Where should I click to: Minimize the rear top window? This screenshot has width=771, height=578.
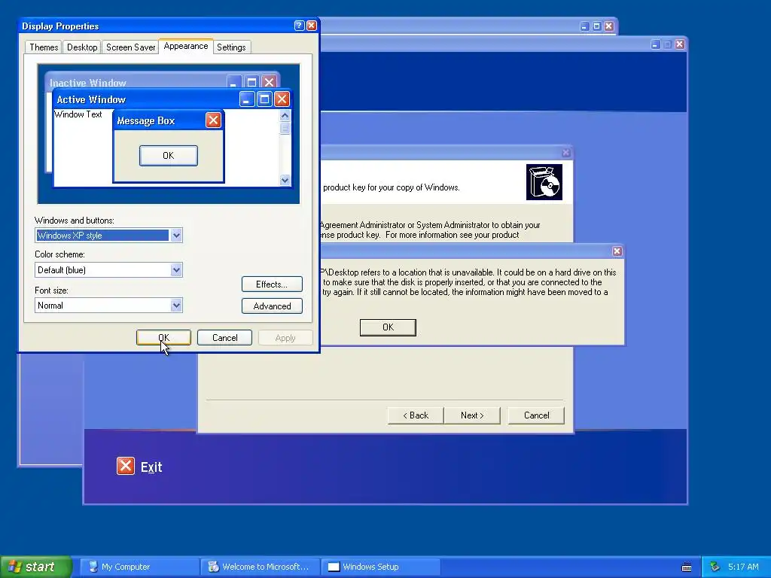click(584, 26)
